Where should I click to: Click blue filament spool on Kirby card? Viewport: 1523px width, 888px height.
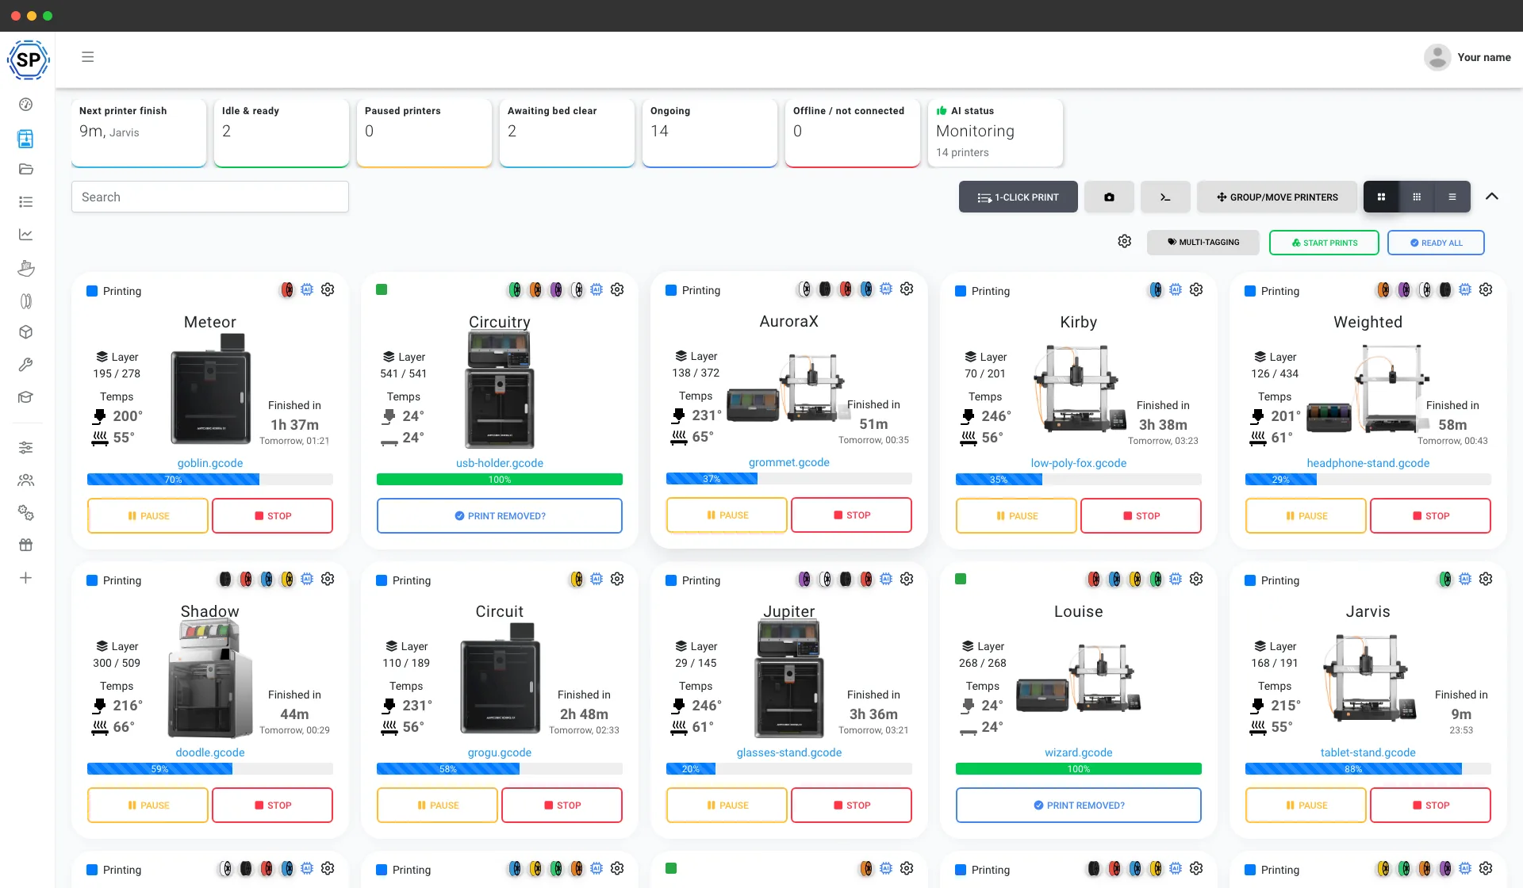[x=1156, y=290]
